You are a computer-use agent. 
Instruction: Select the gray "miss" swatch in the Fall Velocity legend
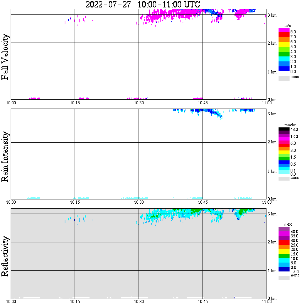[x=284, y=78]
